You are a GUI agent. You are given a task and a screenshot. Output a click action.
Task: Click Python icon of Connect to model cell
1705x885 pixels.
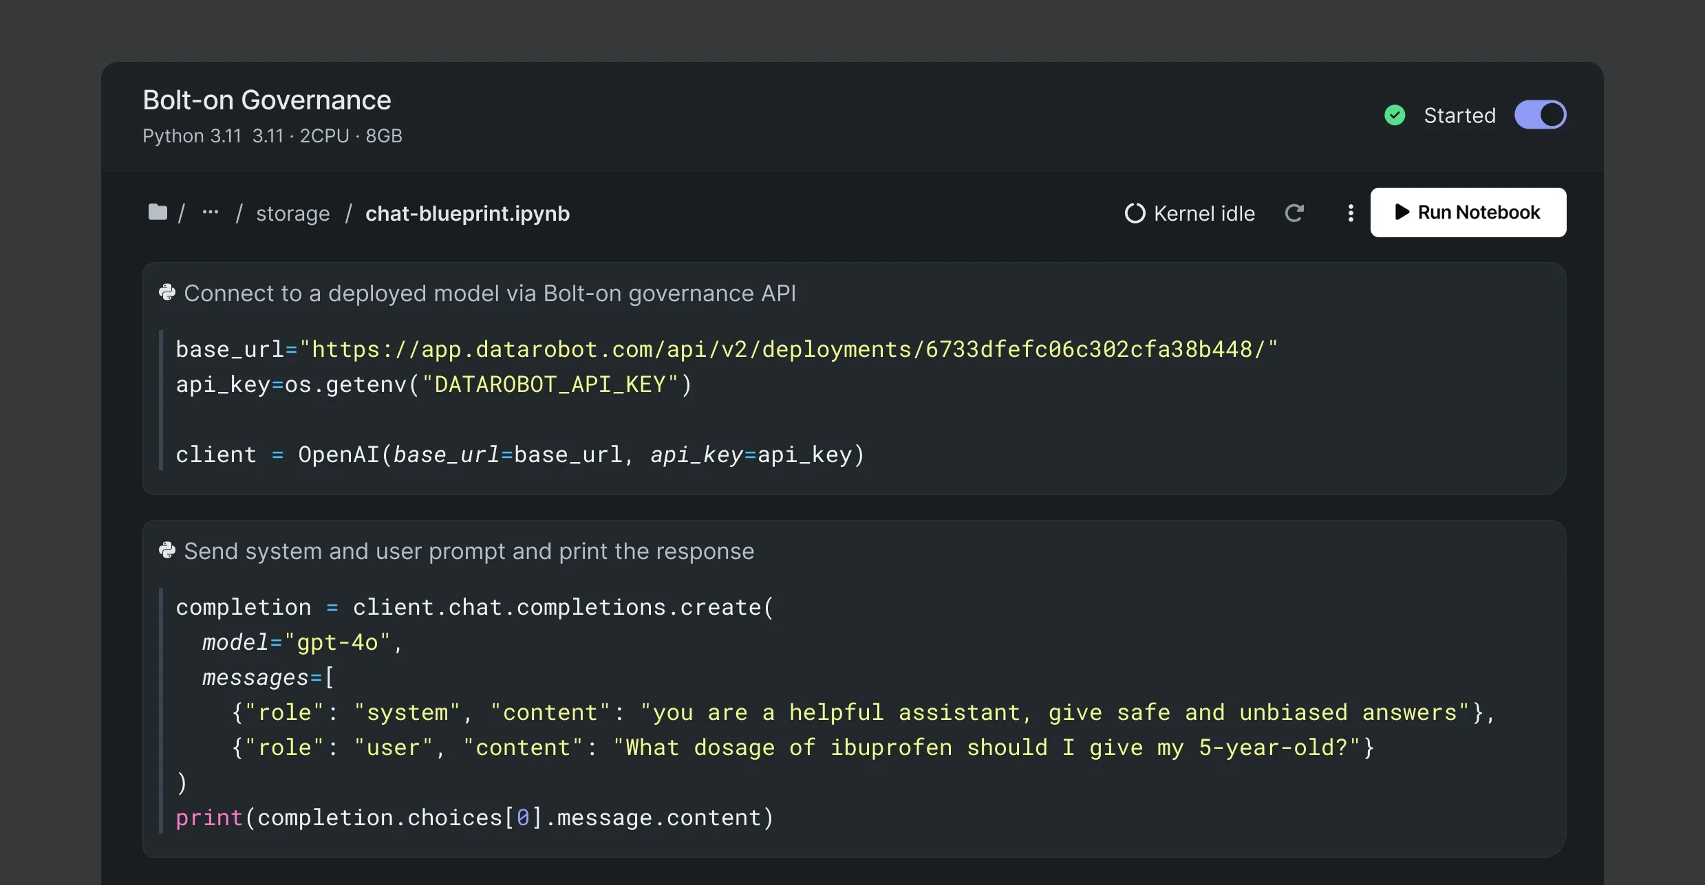pos(167,293)
